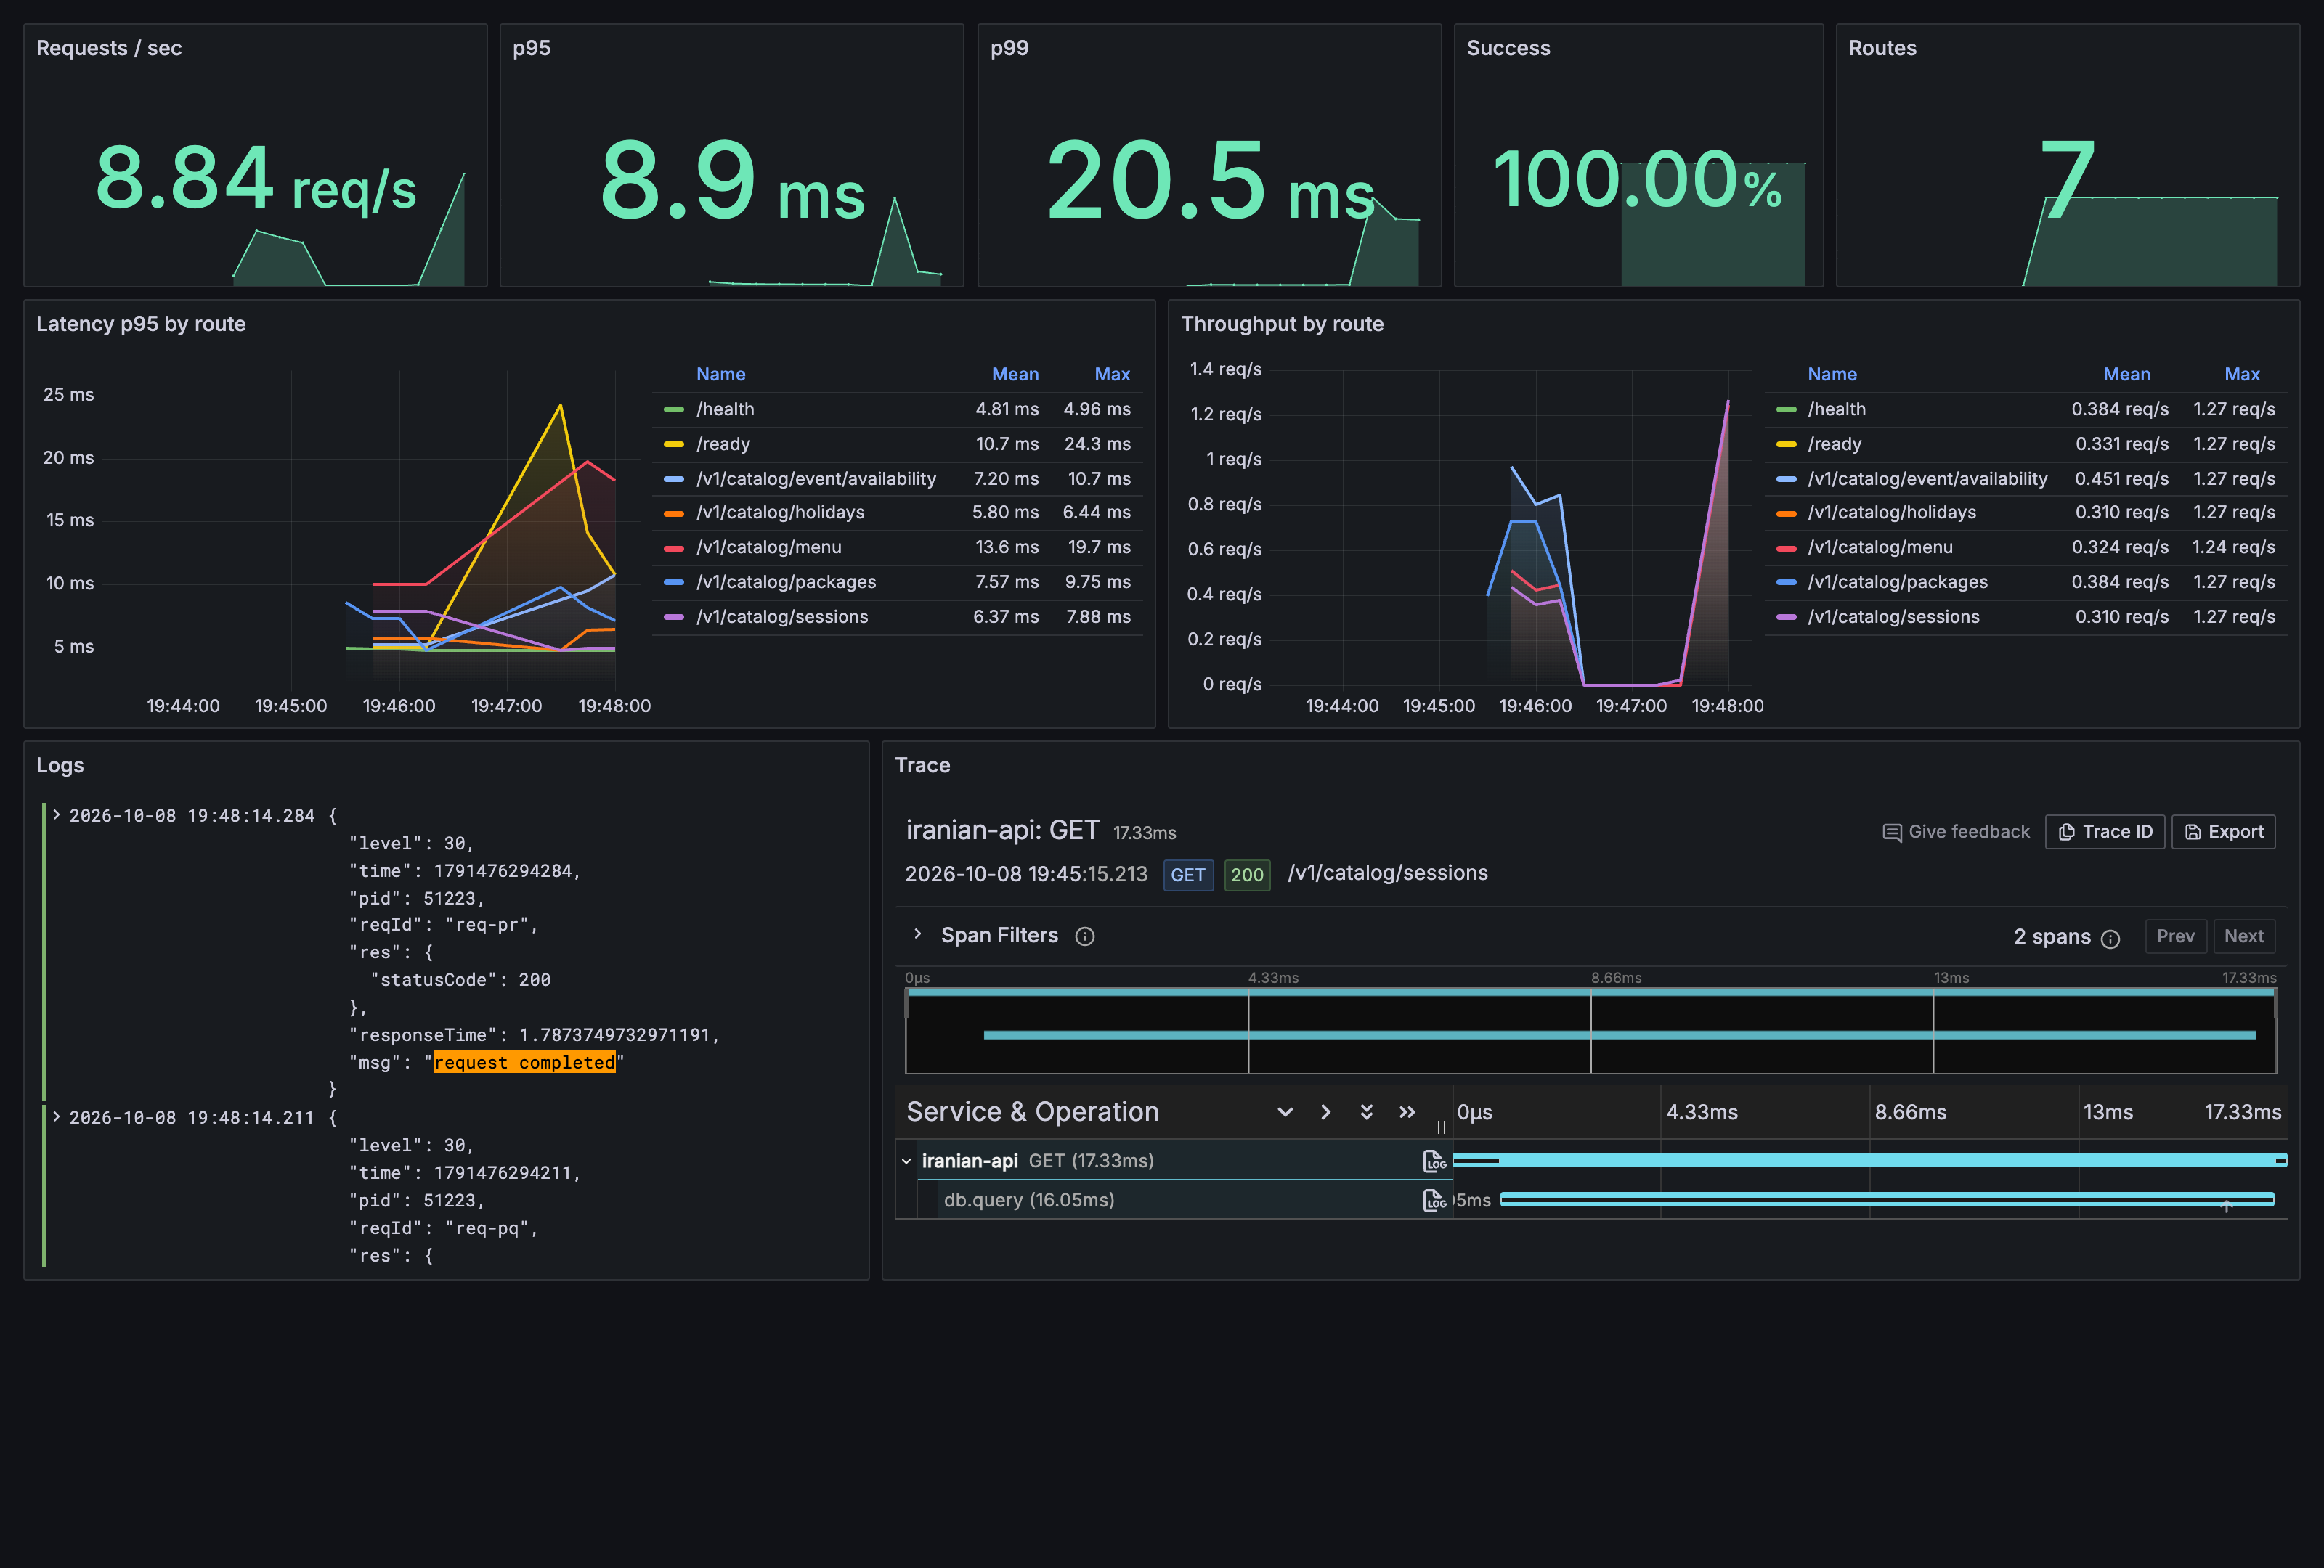Click the GET method badge
The height and width of the screenshot is (1568, 2324).
1187,875
